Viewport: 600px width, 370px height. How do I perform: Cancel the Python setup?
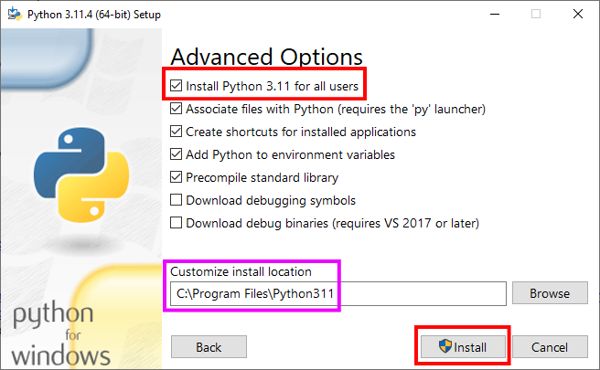pos(550,348)
